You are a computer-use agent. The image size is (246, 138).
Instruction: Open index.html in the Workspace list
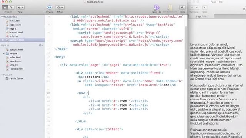click(x=15, y=21)
